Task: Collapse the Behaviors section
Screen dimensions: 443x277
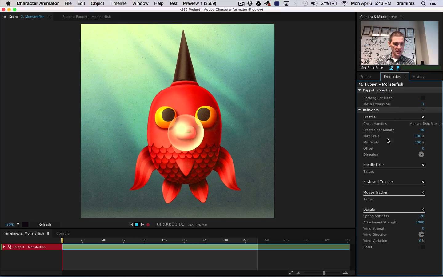Action: tap(359, 110)
